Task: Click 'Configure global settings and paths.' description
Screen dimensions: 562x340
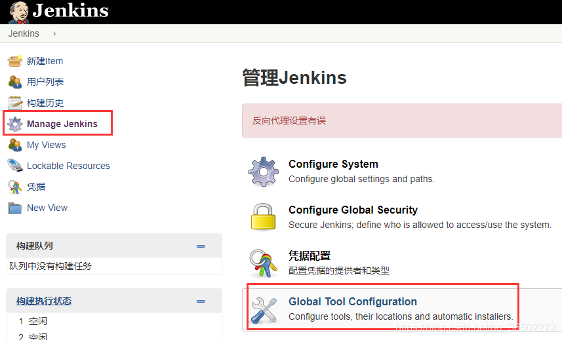Action: click(361, 179)
